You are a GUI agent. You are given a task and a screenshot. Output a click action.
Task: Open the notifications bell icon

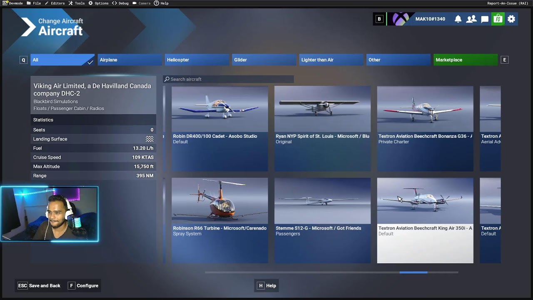(458, 19)
